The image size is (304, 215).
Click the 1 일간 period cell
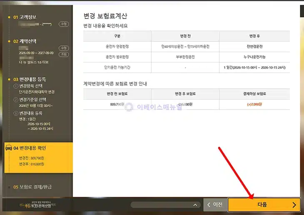pos(254,67)
